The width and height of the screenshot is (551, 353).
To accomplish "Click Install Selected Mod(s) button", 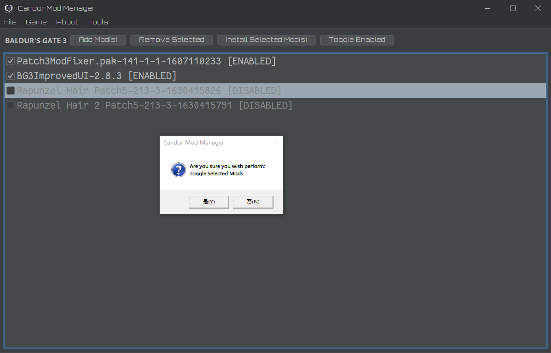I will [267, 40].
